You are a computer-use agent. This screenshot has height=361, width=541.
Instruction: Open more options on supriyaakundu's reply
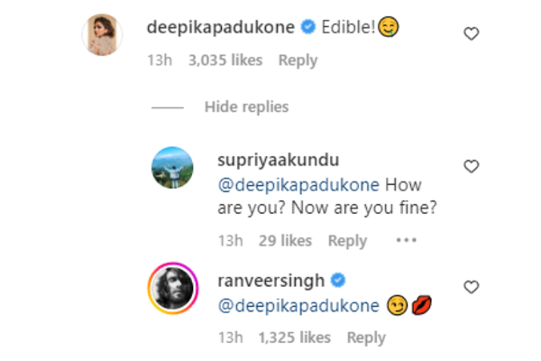pos(407,240)
